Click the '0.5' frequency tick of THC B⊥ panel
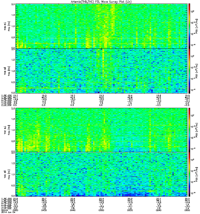Viewport: 200px width, 214px height. click(13, 141)
